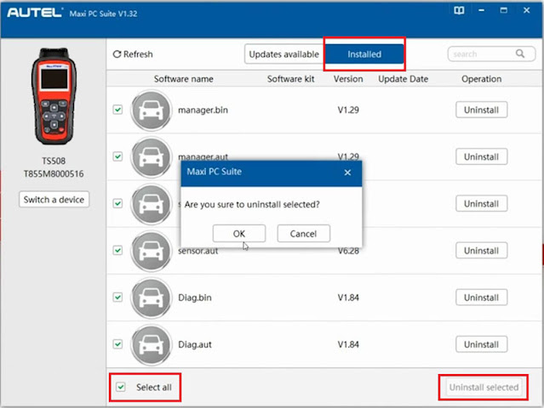Confirm uninstall with OK button
Viewport: 544px width, 408px height.
239,234
